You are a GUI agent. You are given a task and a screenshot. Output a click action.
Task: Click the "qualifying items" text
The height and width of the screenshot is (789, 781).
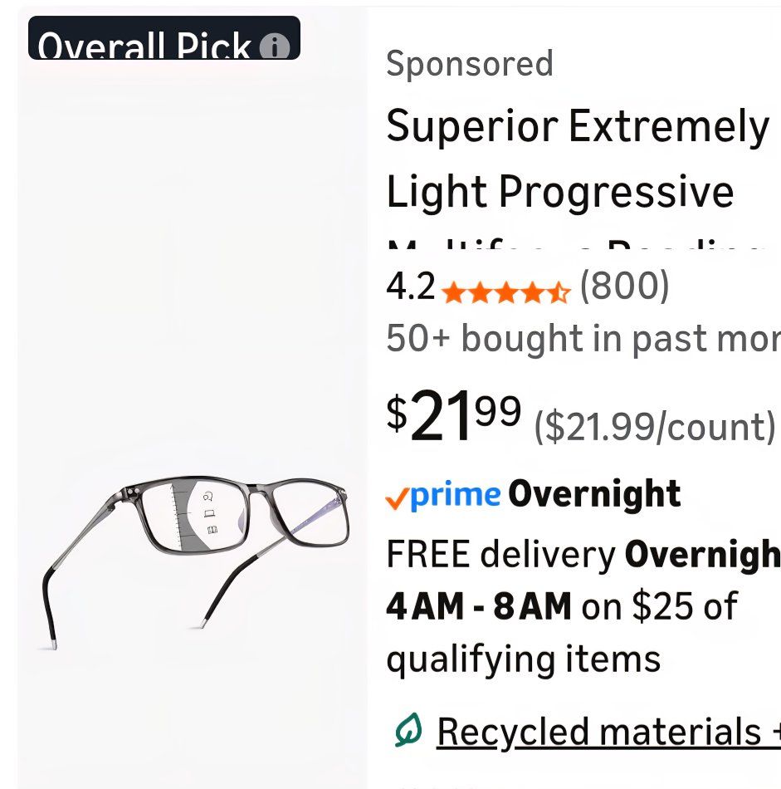tap(523, 659)
